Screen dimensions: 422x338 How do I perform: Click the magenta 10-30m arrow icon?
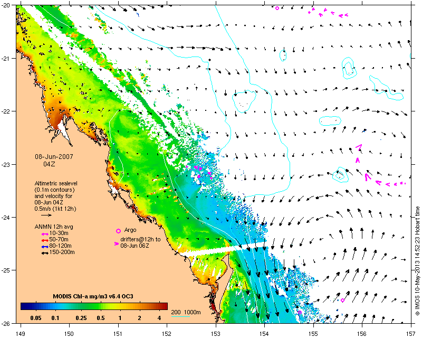click(x=45, y=233)
